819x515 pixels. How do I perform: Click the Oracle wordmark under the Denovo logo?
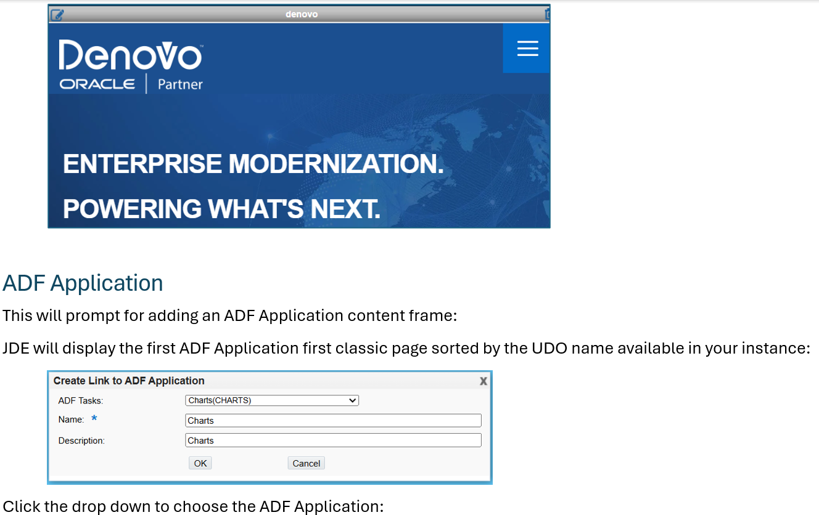point(97,84)
